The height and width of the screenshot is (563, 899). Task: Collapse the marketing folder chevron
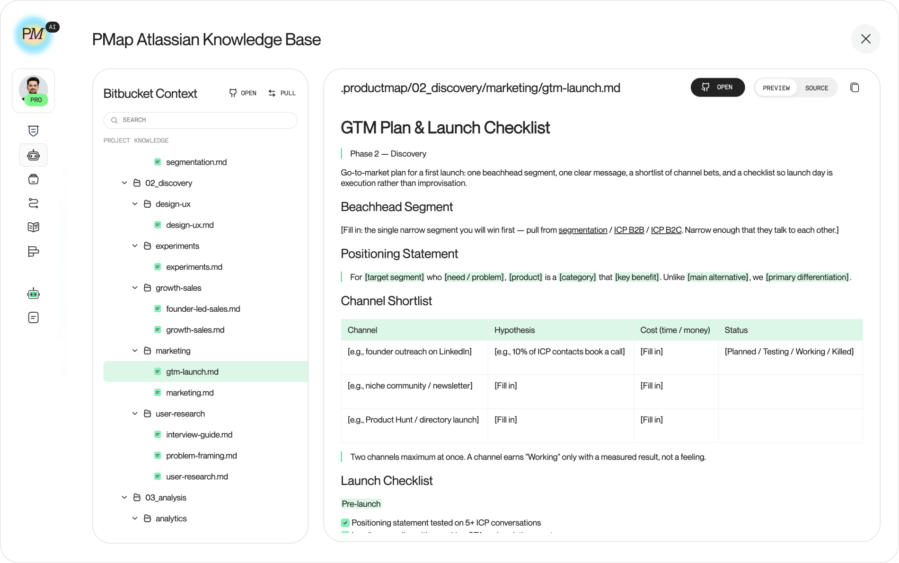click(135, 351)
